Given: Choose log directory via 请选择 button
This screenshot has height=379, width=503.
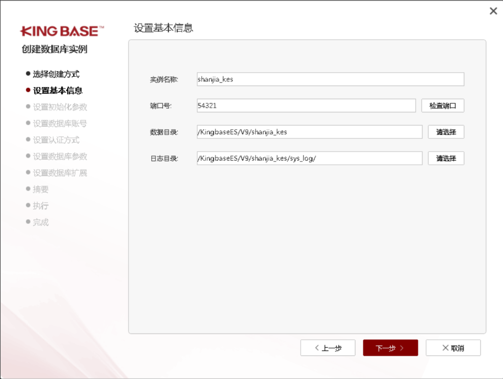Looking at the screenshot, I should [x=446, y=158].
